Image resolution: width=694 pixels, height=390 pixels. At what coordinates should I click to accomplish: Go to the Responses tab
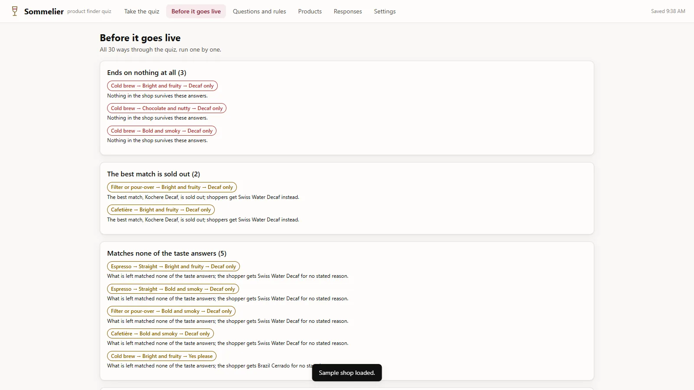click(x=347, y=11)
